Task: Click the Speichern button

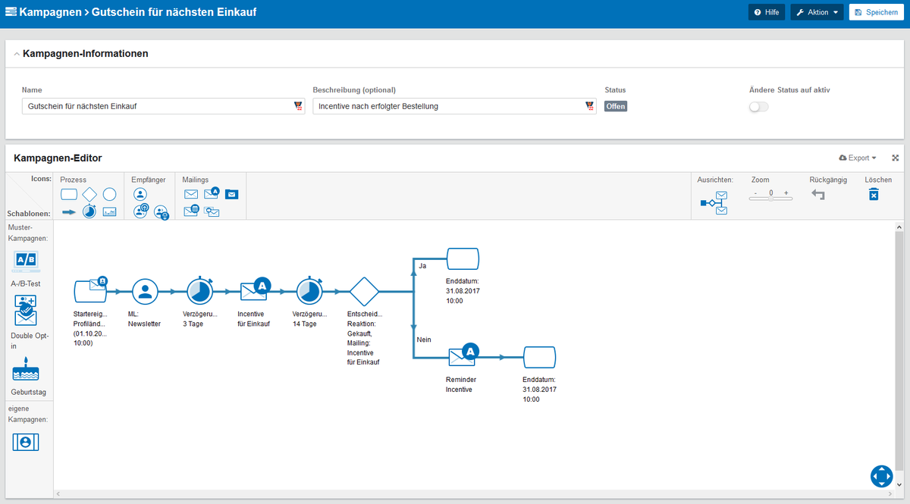Action: (x=876, y=12)
